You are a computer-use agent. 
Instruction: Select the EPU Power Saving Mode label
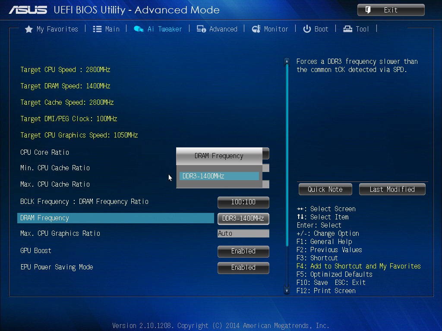click(x=57, y=267)
